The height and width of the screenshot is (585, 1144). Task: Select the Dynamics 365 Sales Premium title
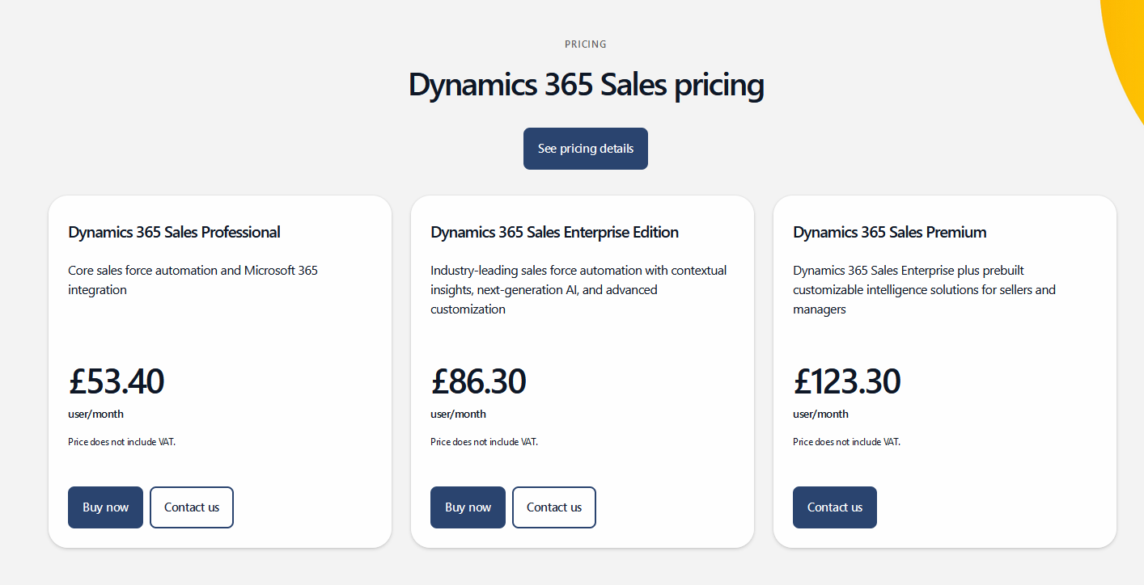click(x=890, y=233)
